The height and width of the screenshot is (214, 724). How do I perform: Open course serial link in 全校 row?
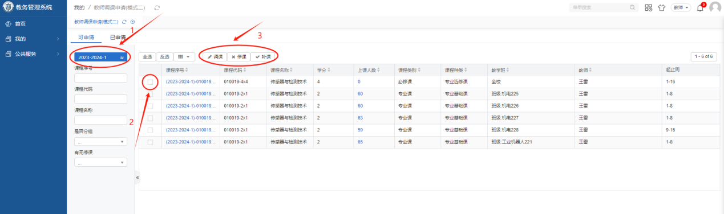(x=191, y=82)
